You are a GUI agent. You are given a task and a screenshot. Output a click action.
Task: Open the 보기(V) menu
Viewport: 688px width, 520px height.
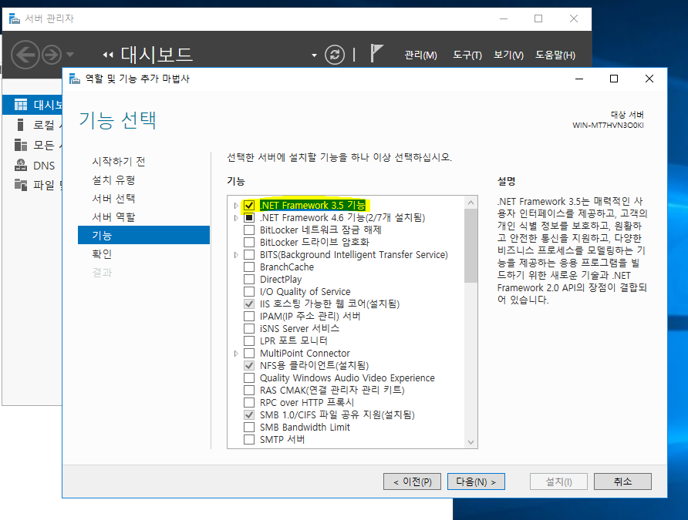(508, 55)
